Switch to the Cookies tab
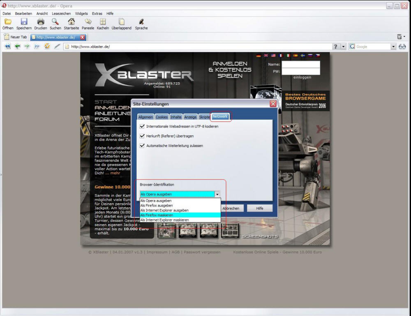Screen dimensions: 411x316 pos(162,117)
